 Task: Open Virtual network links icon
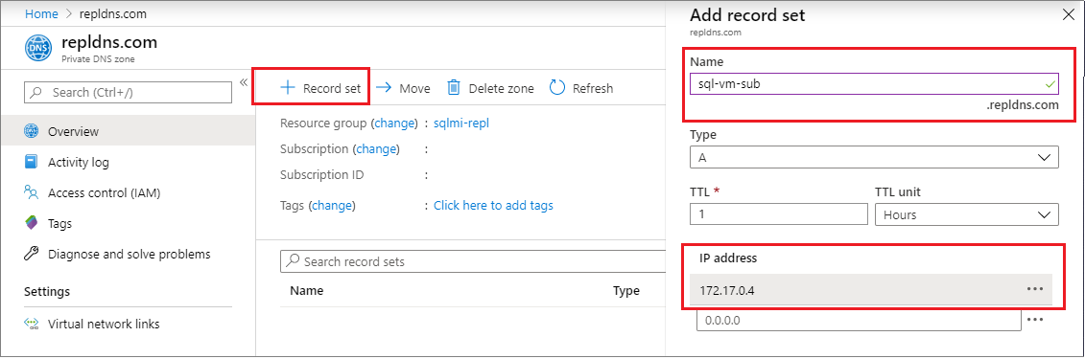click(31, 324)
